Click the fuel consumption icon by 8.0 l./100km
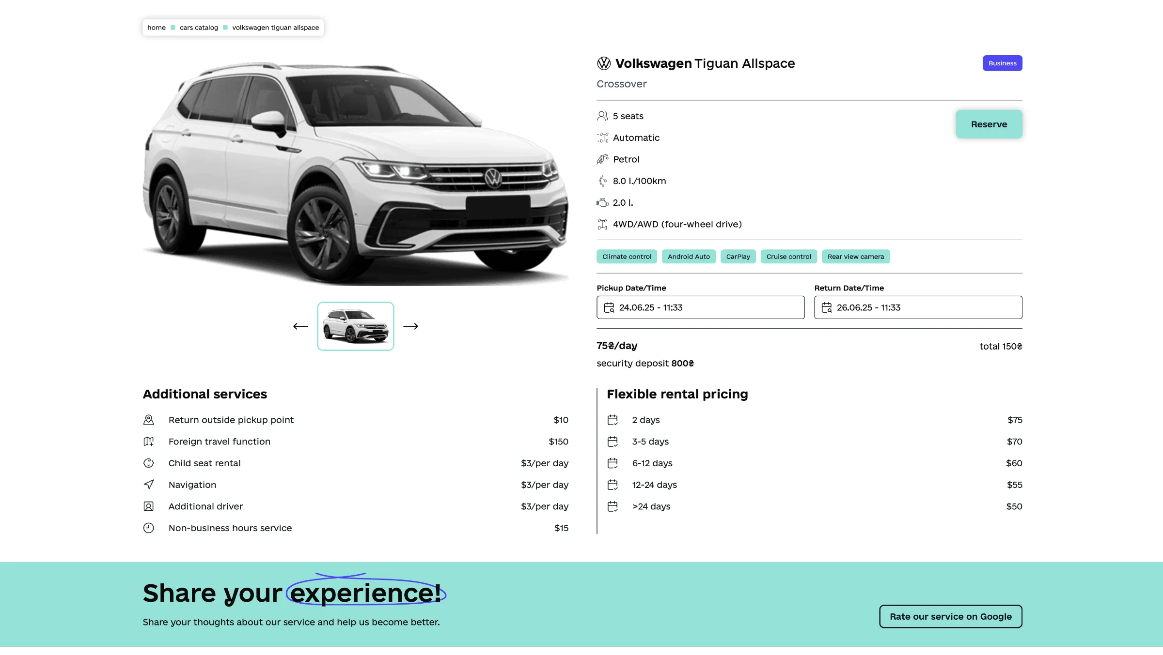1163x655 pixels. pyautogui.click(x=602, y=181)
